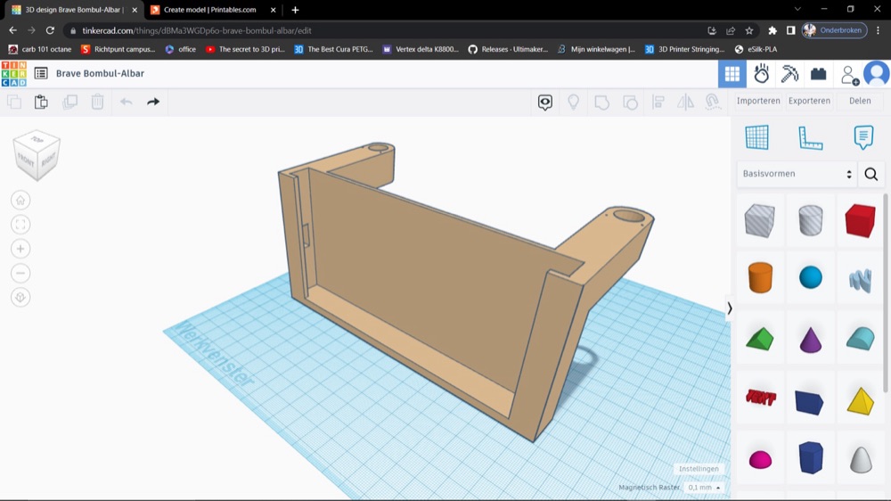Click the Importeren button
Screen dimensions: 891x501
click(x=758, y=101)
